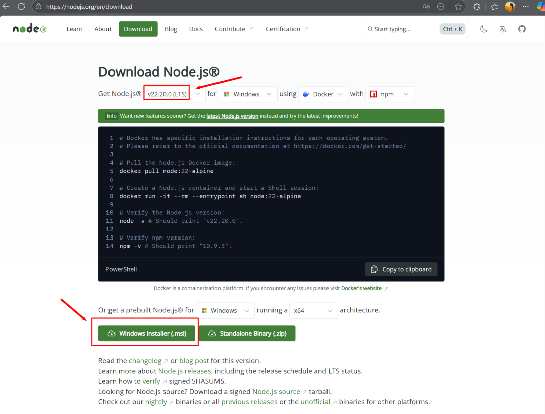Image resolution: width=545 pixels, height=414 pixels.
Task: Click the Ctrl + K shortcut badge
Action: [452, 29]
